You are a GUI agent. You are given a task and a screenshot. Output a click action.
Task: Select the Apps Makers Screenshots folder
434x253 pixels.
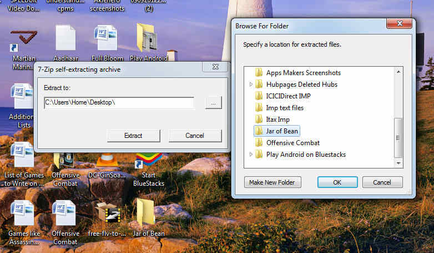coord(303,73)
